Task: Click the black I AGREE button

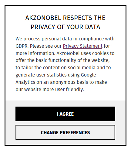Action: coord(65,114)
